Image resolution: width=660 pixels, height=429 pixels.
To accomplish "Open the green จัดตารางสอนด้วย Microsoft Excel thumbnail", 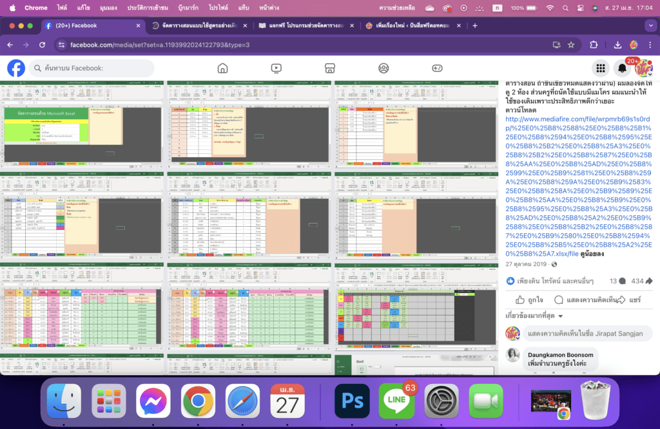I will pos(82,125).
